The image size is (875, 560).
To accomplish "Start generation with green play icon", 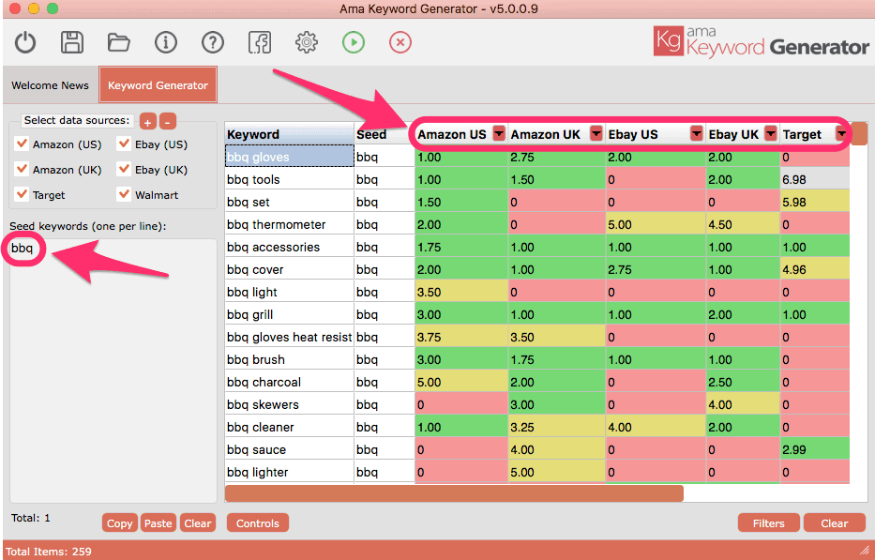I will 354,42.
